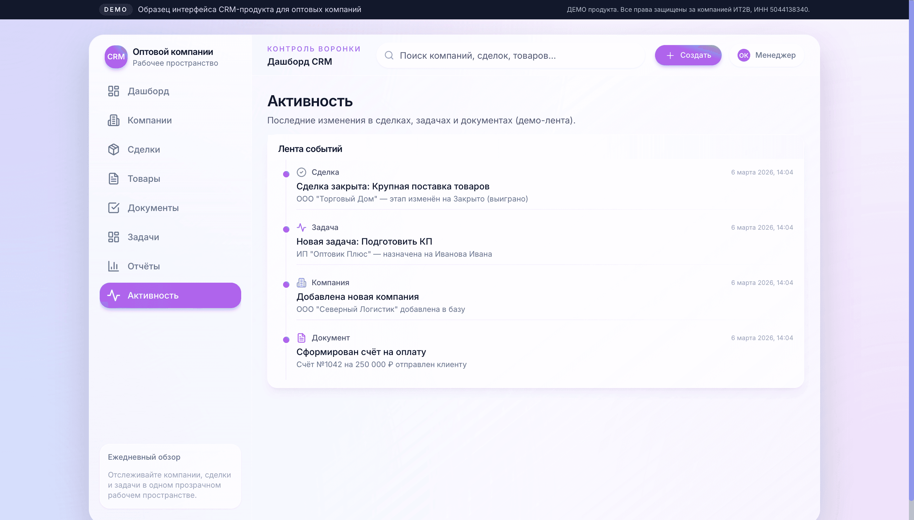Go to the Задачи section
The width and height of the screenshot is (914, 520).
143,237
